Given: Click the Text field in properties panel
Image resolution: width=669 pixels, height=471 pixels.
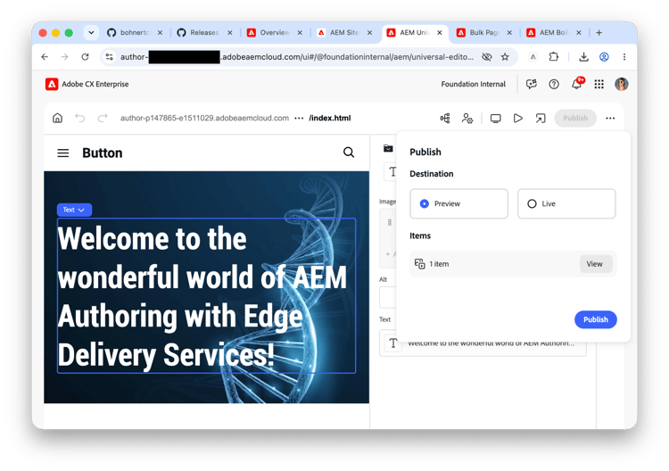Looking at the screenshot, I should pyautogui.click(x=483, y=343).
